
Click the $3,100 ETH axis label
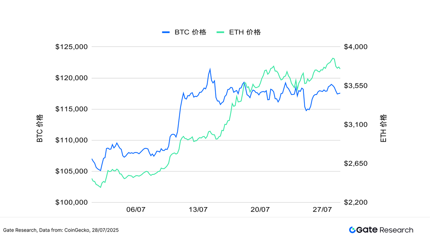(x=356, y=125)
